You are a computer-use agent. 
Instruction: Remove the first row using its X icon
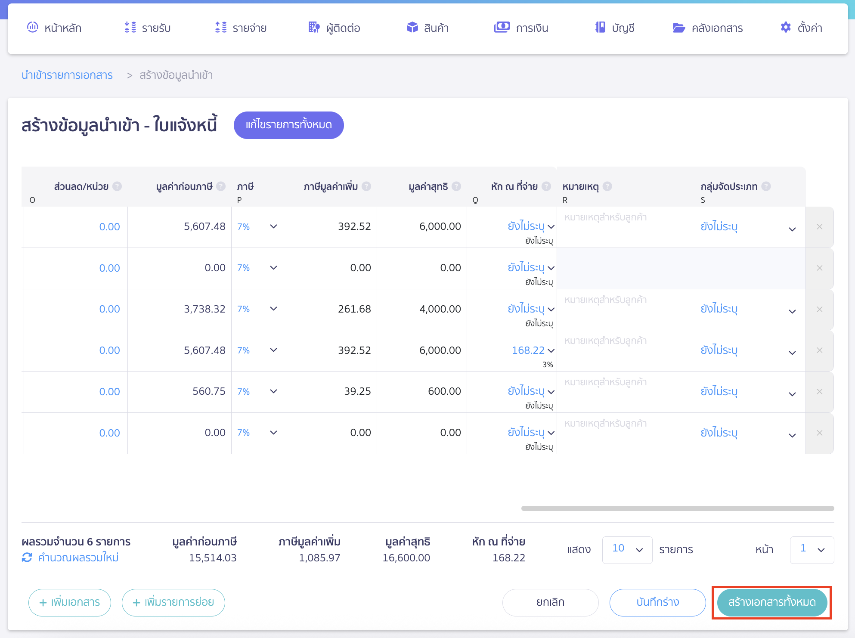(820, 227)
